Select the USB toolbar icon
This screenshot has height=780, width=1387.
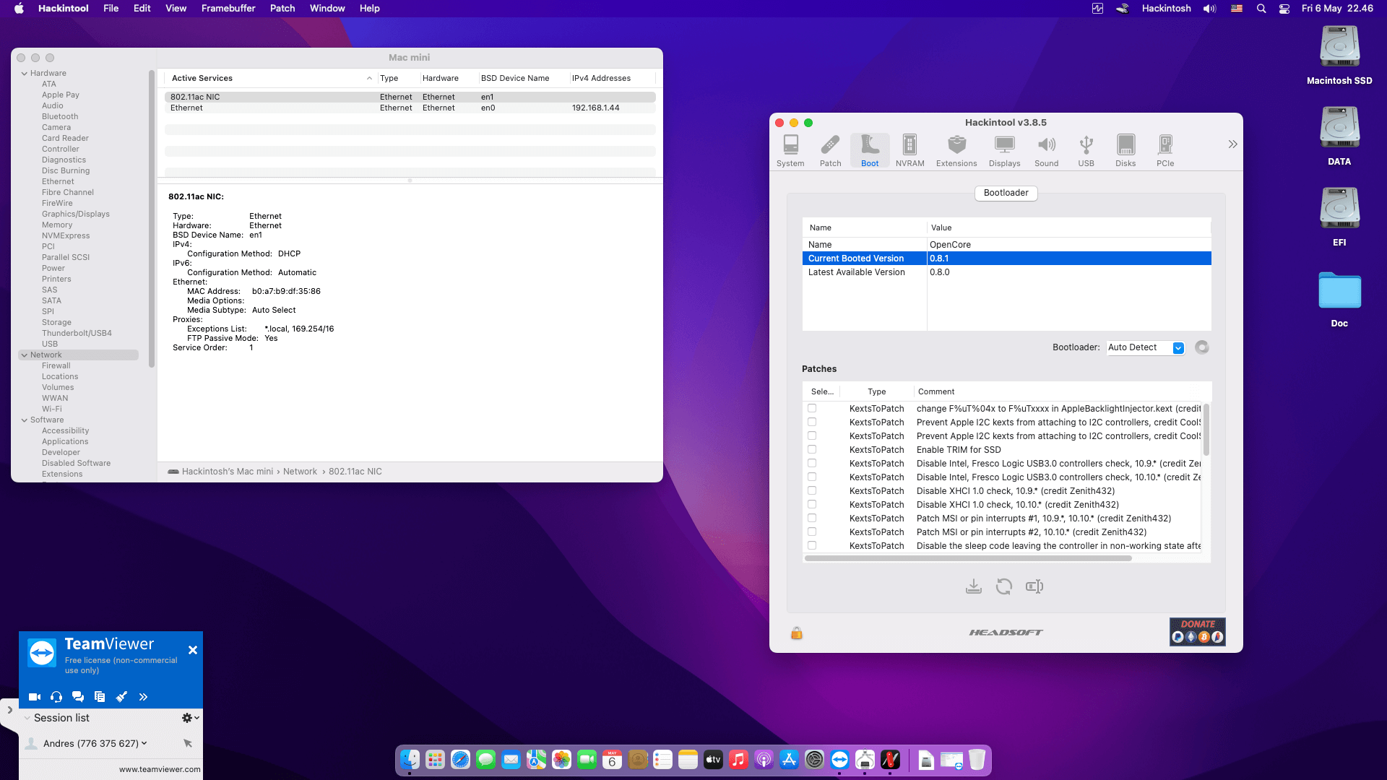tap(1086, 151)
